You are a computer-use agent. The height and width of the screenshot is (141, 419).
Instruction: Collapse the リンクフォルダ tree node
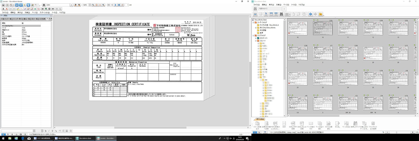pyautogui.click(x=253, y=36)
